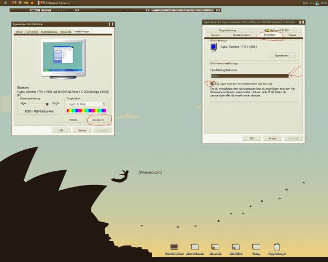
Task: Switch to the Bildskärm tab
Action: 269,35
